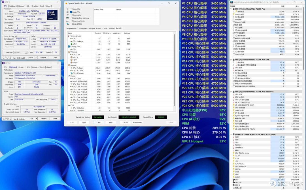Viewport: 306px width, 190px height.
Task: Collapse the GIGABYTE Z890M AORUS ELITE WIFI7 group
Action: [x=231, y=135]
